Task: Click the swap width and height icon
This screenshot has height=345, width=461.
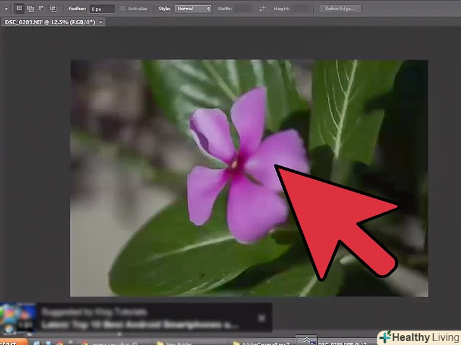Action: [x=263, y=9]
